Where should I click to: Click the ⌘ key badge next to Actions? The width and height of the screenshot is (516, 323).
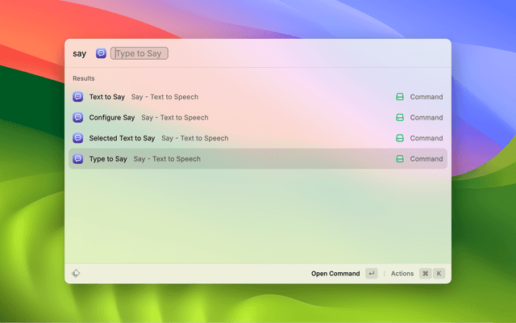click(425, 274)
